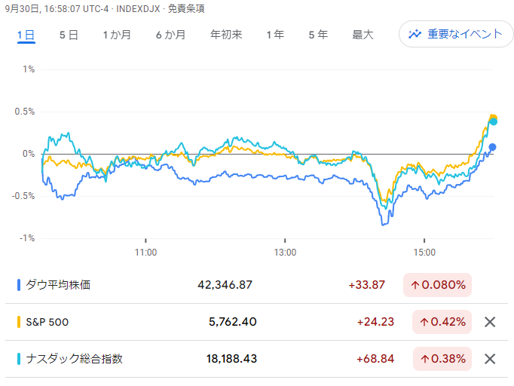
Task: Click the blue Dow color marker
Action: pos(19,285)
